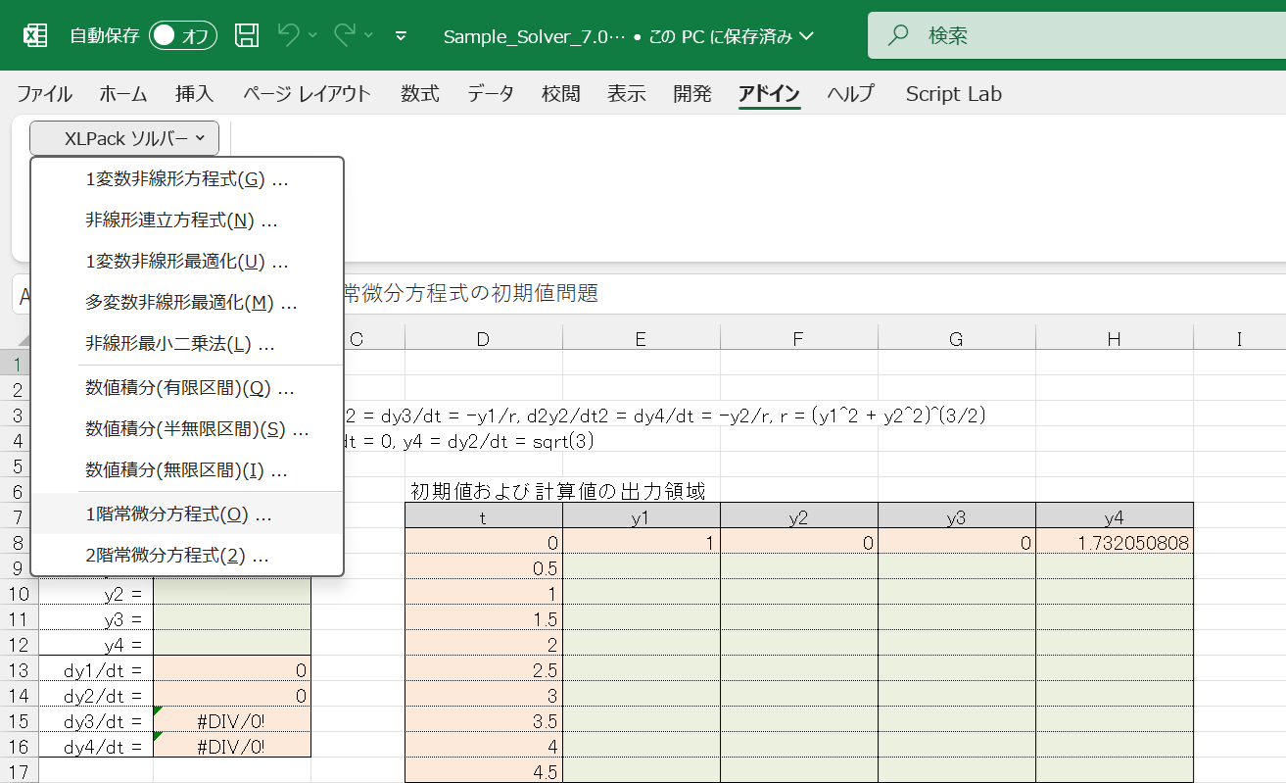The width and height of the screenshot is (1286, 783).
Task: Toggle the AutoSave switch
Action: [183, 36]
